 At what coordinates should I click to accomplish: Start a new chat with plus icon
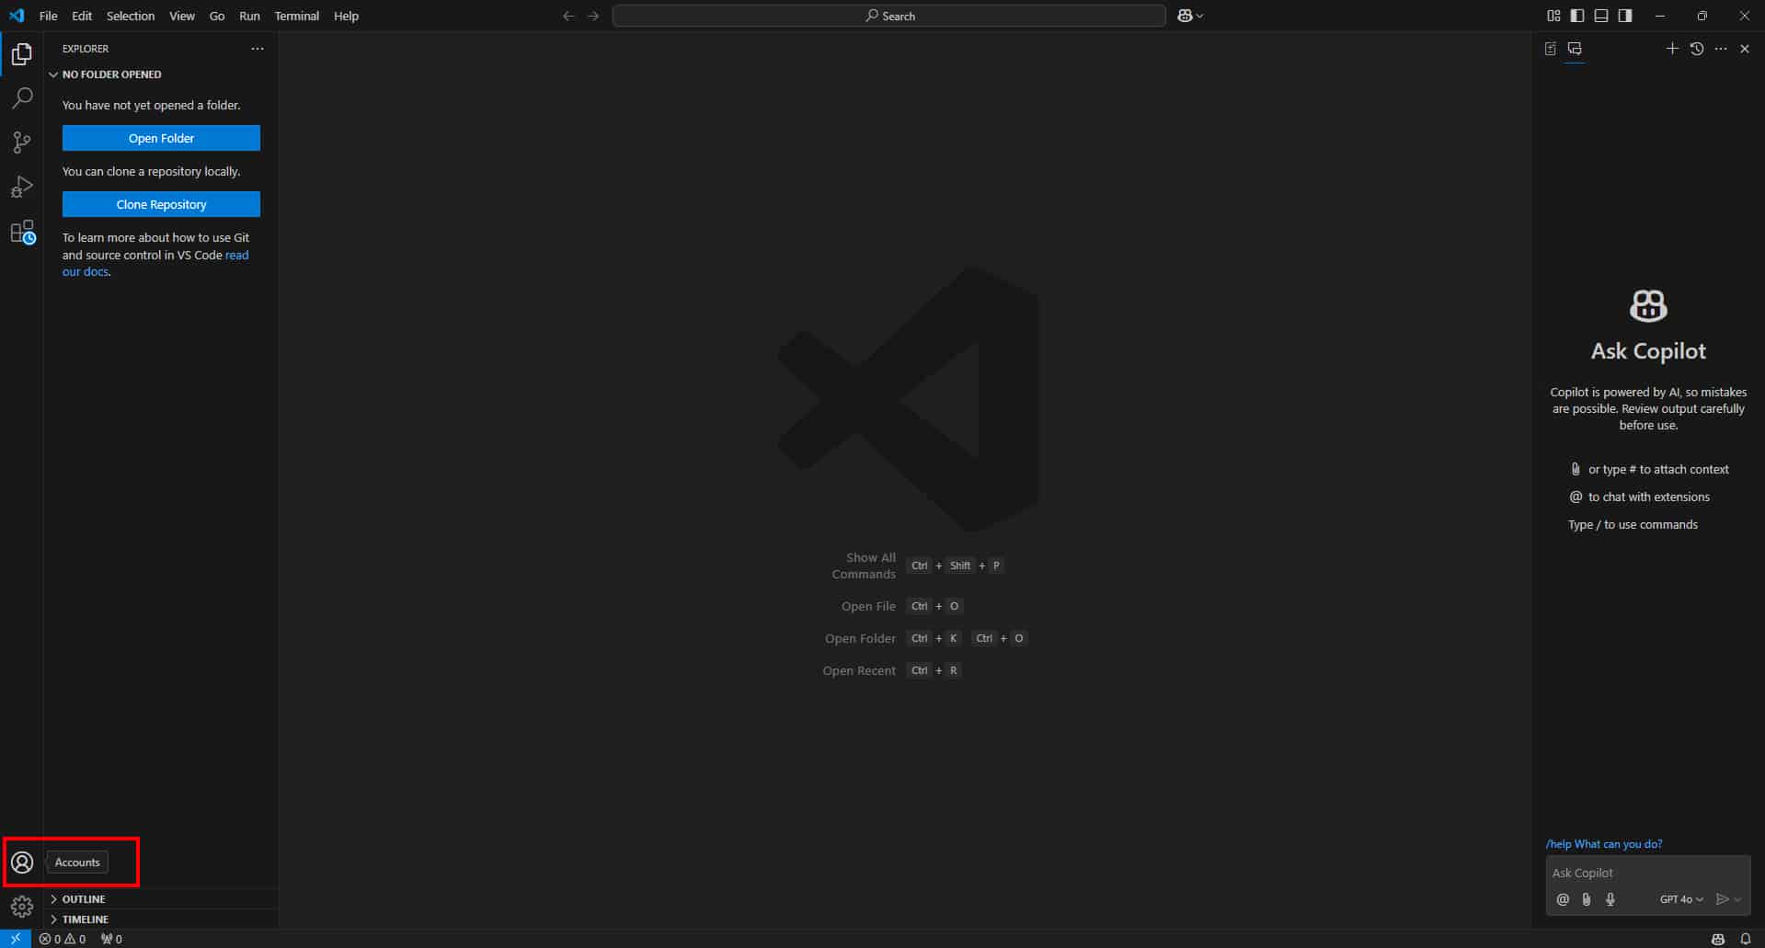(x=1672, y=49)
